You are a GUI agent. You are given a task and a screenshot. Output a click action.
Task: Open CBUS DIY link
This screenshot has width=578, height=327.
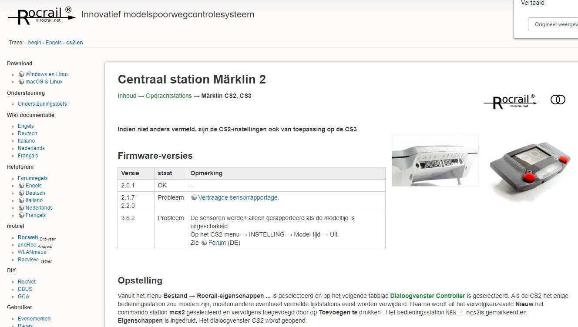(x=25, y=289)
